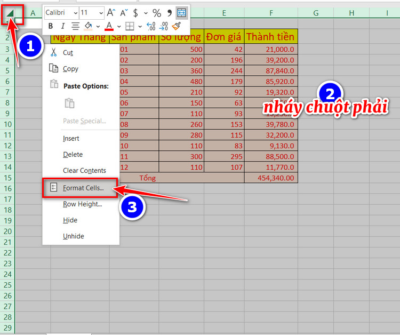This screenshot has width=400, height=335.
Task: Click cell showing 21,000.0
Action: [x=271, y=49]
